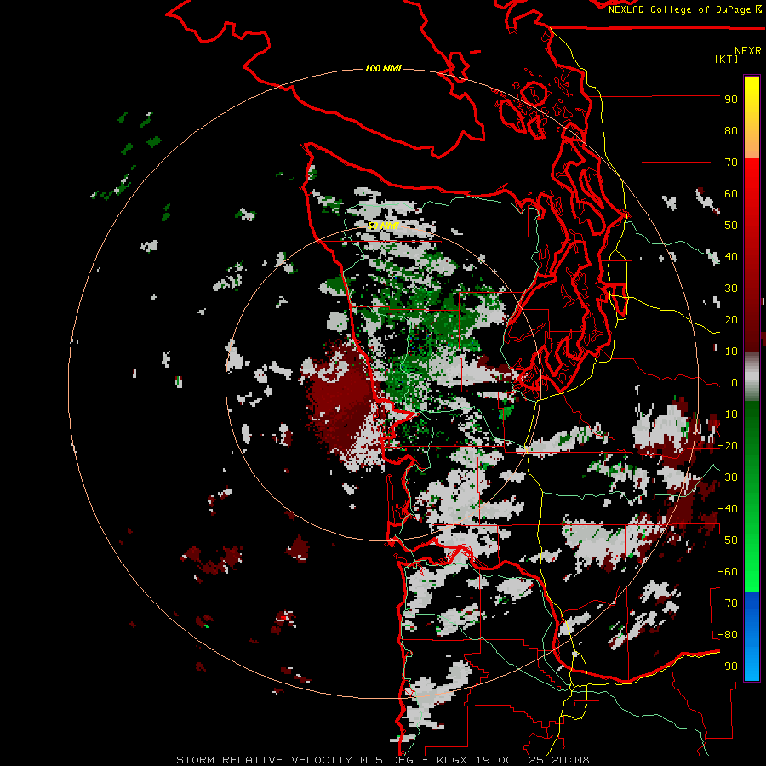Click the STORM RELATIVE VELOCITY caption text
Screen dimensions: 766x766
click(x=264, y=760)
